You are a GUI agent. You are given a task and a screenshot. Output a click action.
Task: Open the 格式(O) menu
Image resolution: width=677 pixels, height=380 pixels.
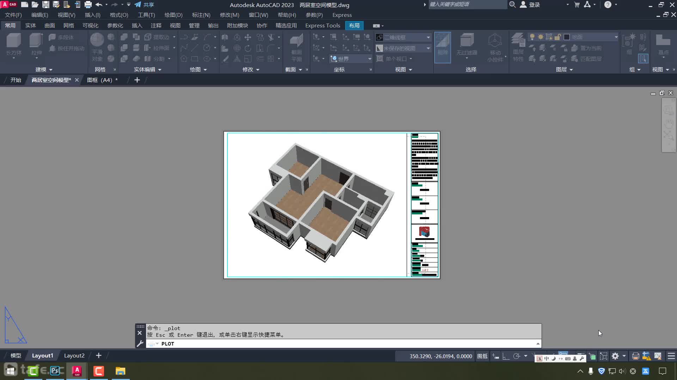click(119, 15)
